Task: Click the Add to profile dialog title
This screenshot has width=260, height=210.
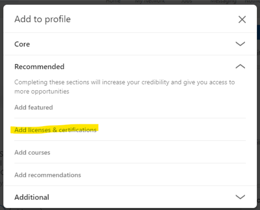Action: [x=42, y=19]
